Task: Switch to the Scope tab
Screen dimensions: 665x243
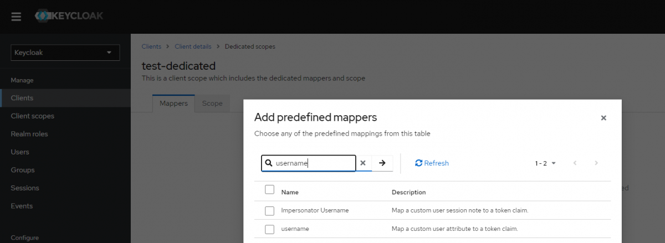Action: (212, 104)
